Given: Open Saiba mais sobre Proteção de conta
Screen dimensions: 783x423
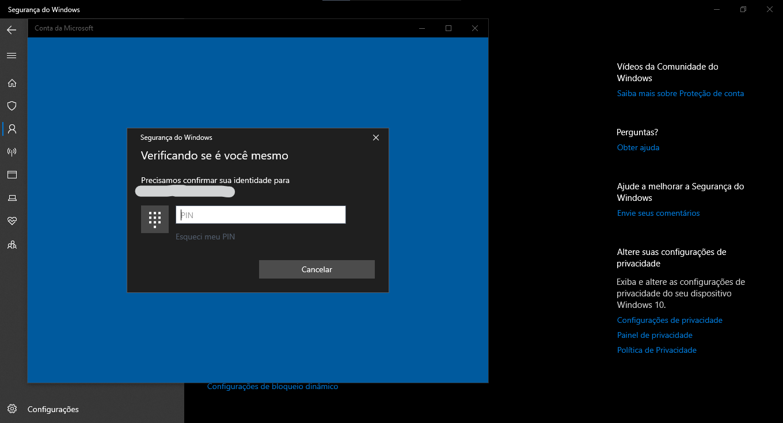Looking at the screenshot, I should coord(681,93).
